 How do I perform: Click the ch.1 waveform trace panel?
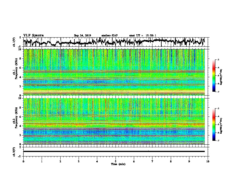[115, 42]
